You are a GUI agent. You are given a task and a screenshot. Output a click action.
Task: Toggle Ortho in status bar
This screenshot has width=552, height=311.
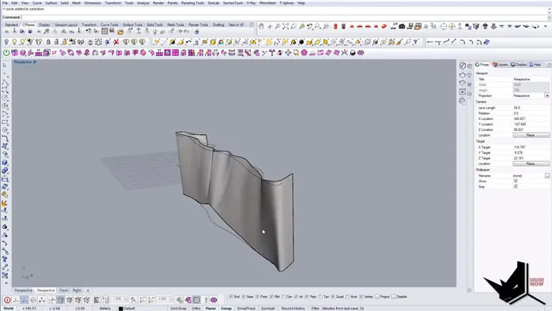[196, 308]
